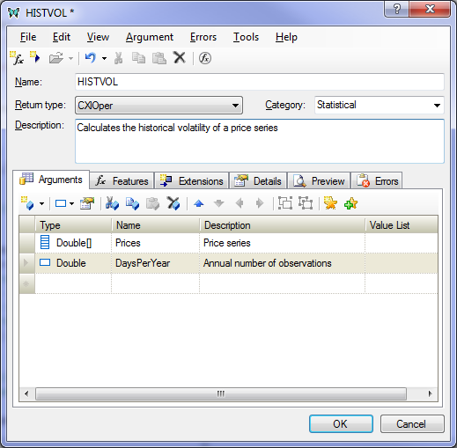Expand the new argument dropdown arrow
The height and width of the screenshot is (448, 457).
[x=42, y=203]
